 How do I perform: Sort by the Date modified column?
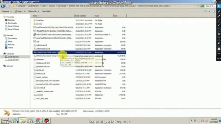point(84,16)
